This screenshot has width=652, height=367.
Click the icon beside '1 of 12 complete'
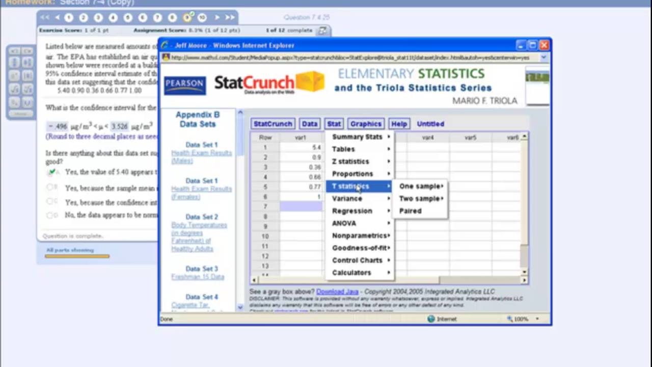(x=322, y=31)
